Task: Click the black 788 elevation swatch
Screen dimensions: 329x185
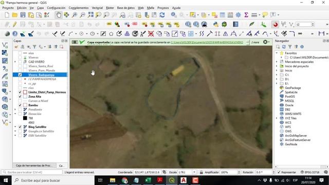Action: [x=25, y=118]
